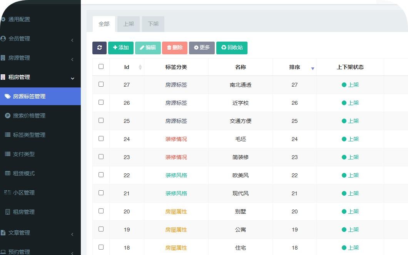Switch to the 上架 tab
The height and width of the screenshot is (255, 408).
(129, 24)
